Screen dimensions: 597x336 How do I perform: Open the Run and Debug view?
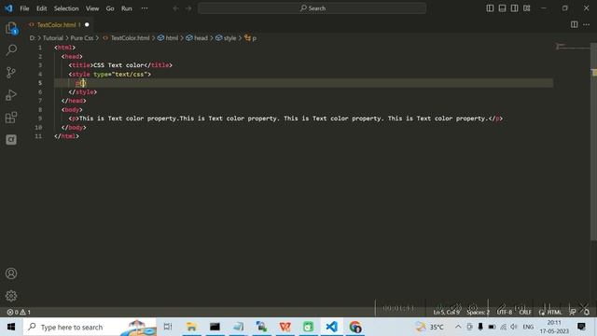[x=11, y=95]
